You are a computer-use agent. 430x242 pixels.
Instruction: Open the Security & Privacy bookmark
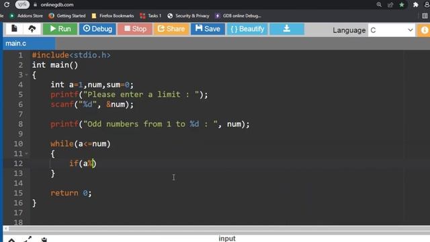[188, 16]
